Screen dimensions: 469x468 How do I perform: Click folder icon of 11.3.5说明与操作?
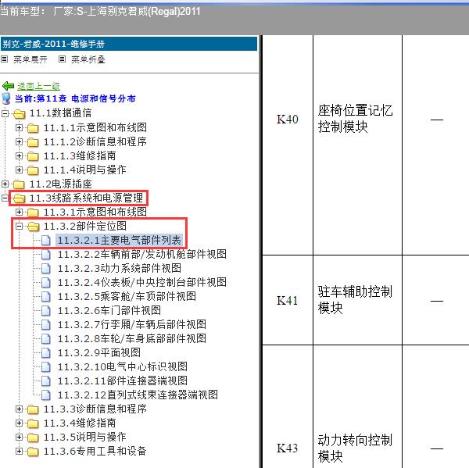pyautogui.click(x=33, y=438)
